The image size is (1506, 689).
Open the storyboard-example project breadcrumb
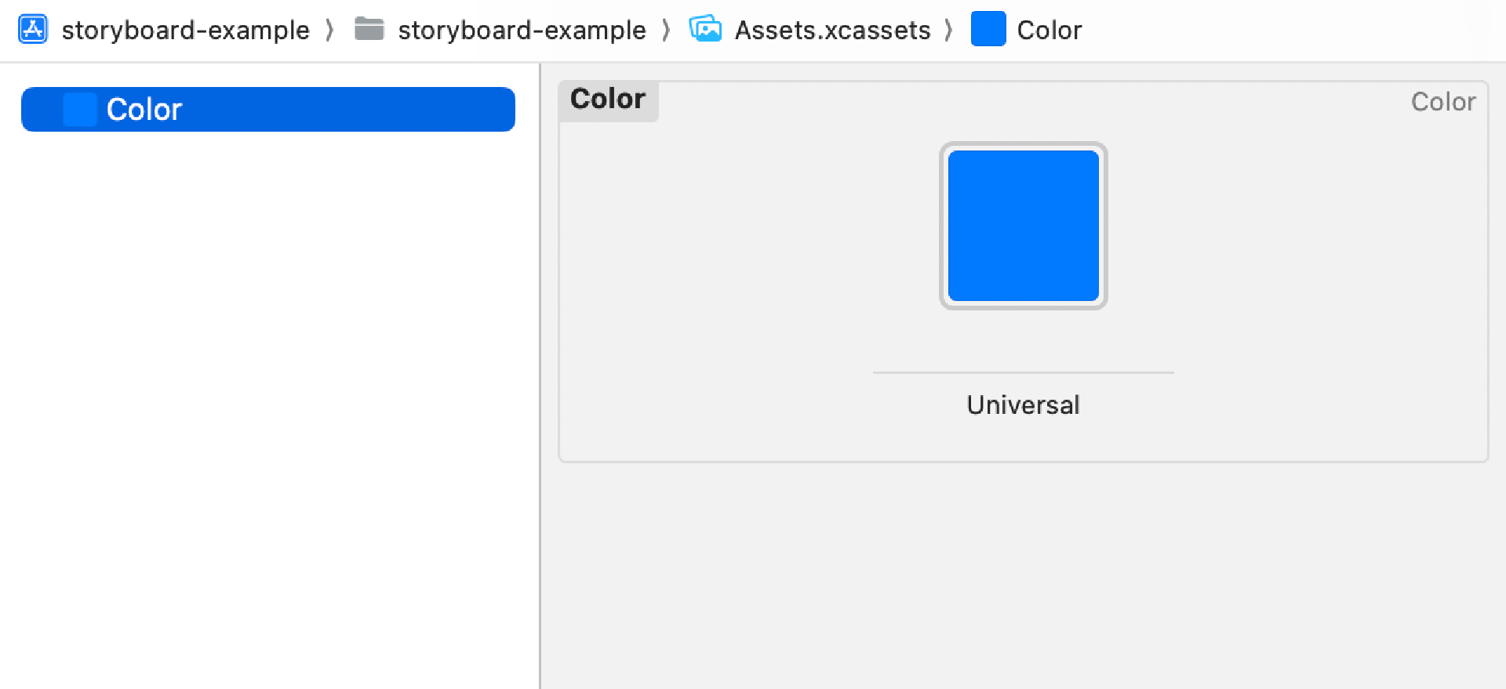[x=186, y=30]
